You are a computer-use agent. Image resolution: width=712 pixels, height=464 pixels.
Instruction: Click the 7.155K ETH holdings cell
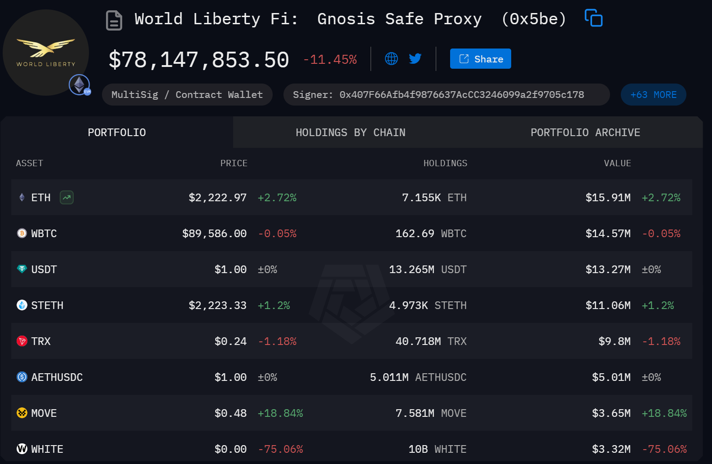click(434, 198)
